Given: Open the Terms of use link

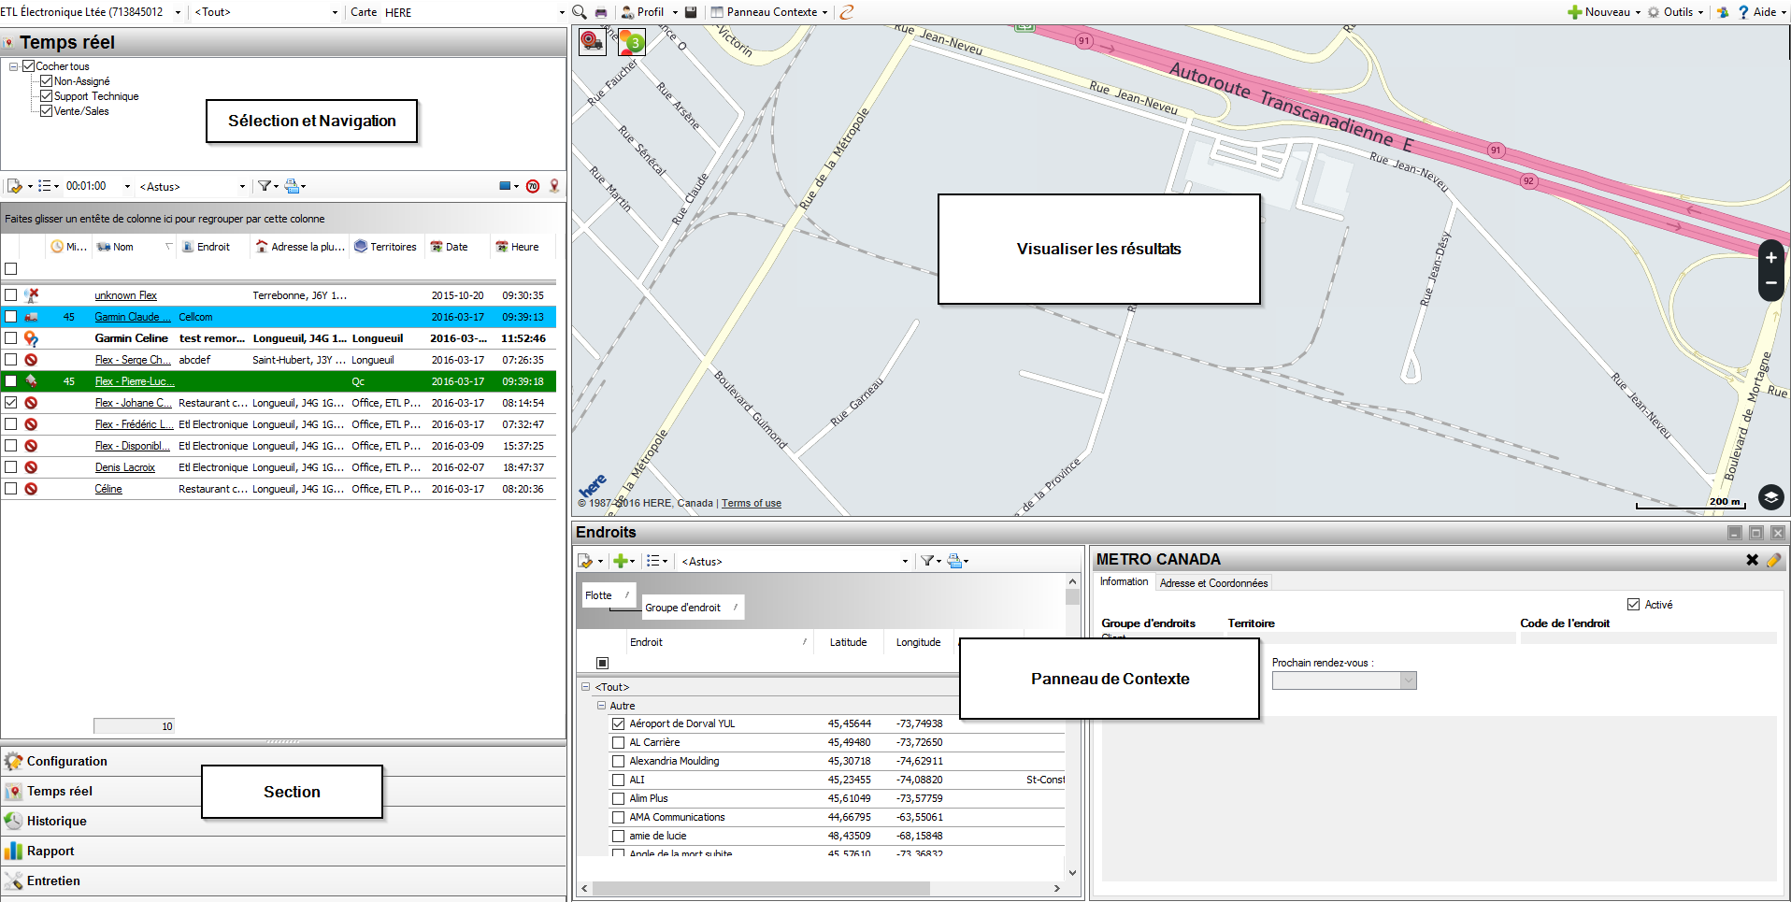Looking at the screenshot, I should point(751,503).
